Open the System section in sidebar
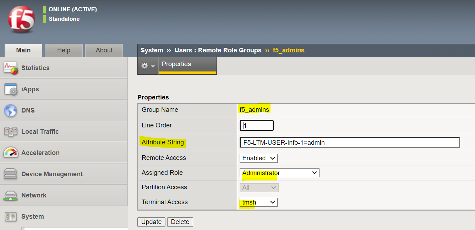This screenshot has width=475, height=230. coord(32,216)
